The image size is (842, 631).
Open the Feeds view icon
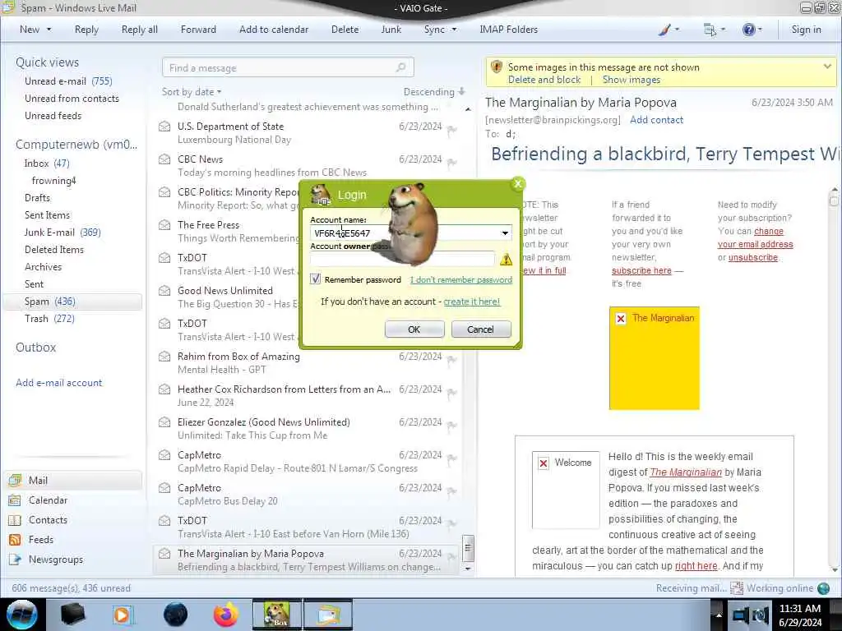click(x=16, y=540)
